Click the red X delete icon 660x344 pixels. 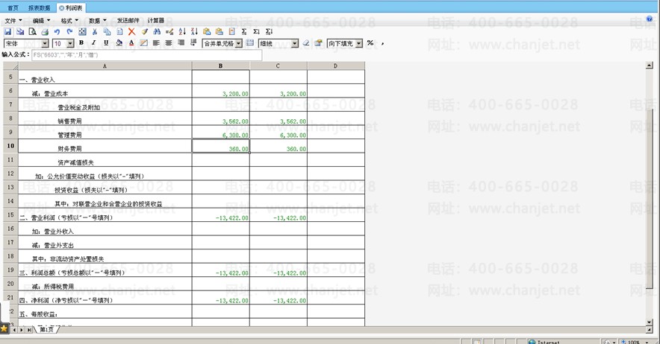(x=132, y=32)
